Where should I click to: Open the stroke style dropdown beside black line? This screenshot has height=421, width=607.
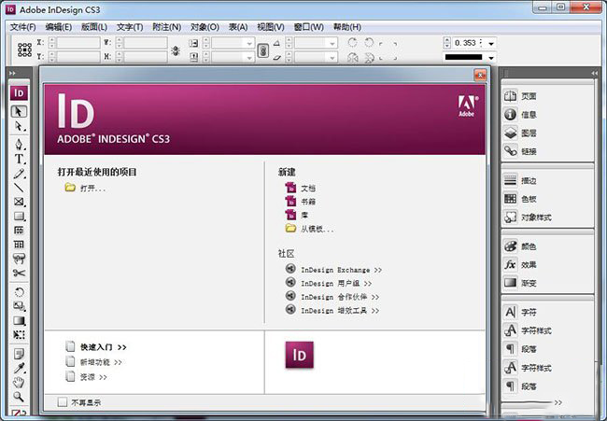point(491,58)
